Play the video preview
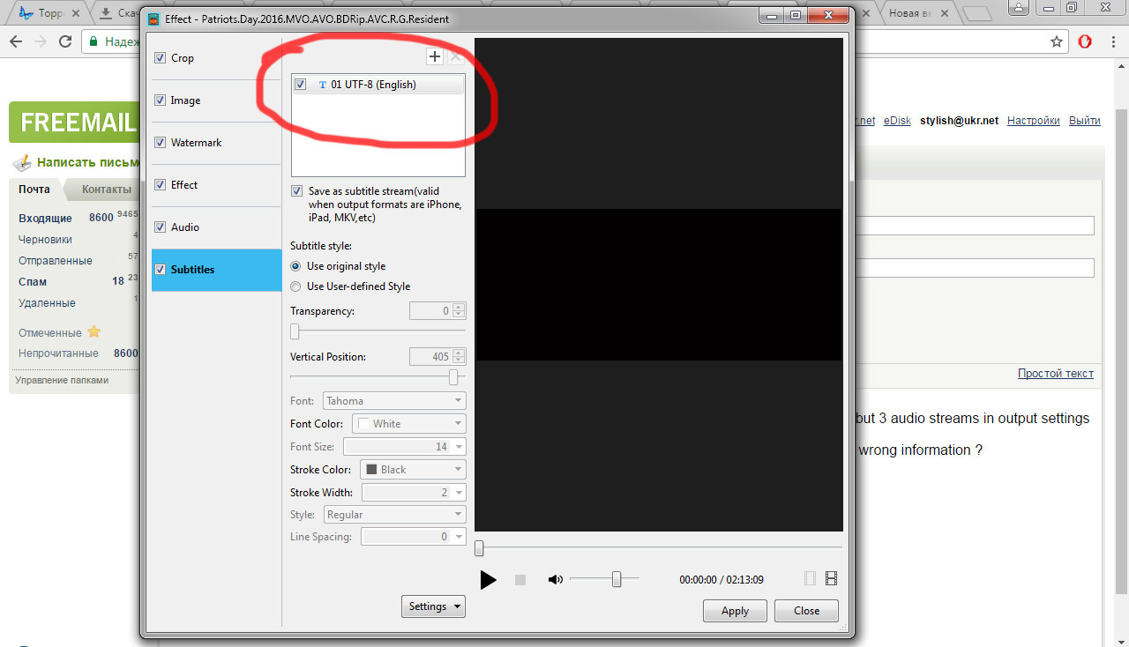The width and height of the screenshot is (1129, 647). pyautogui.click(x=488, y=579)
